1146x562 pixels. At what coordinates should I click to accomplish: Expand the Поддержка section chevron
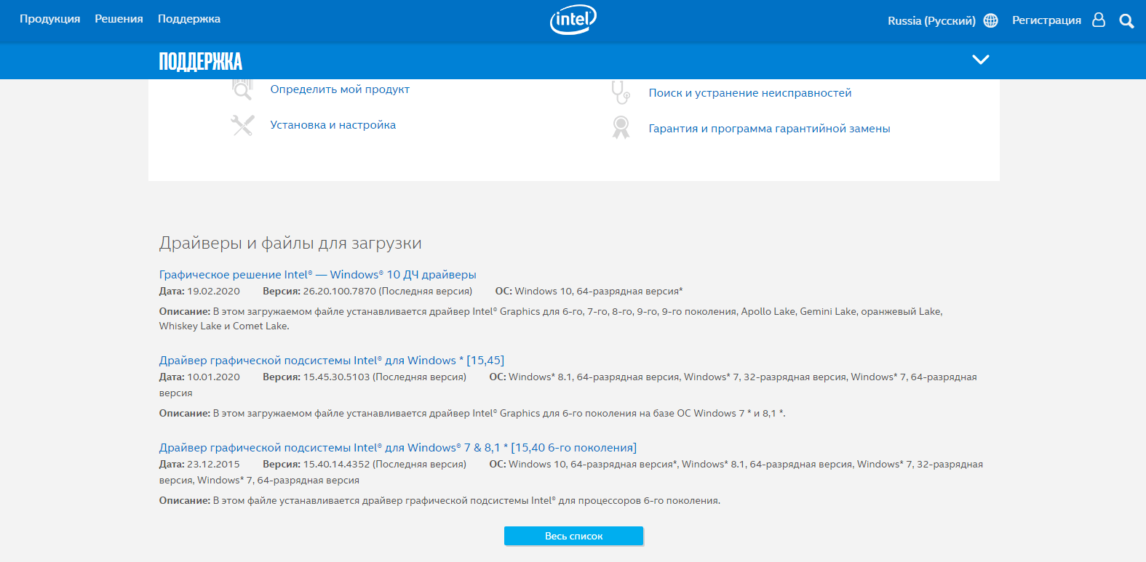[x=981, y=60]
